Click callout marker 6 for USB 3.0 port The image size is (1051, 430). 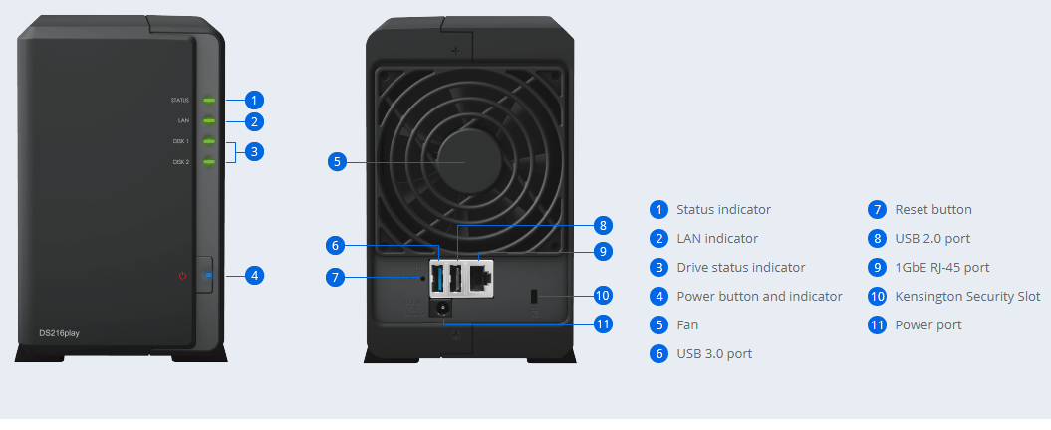(336, 246)
